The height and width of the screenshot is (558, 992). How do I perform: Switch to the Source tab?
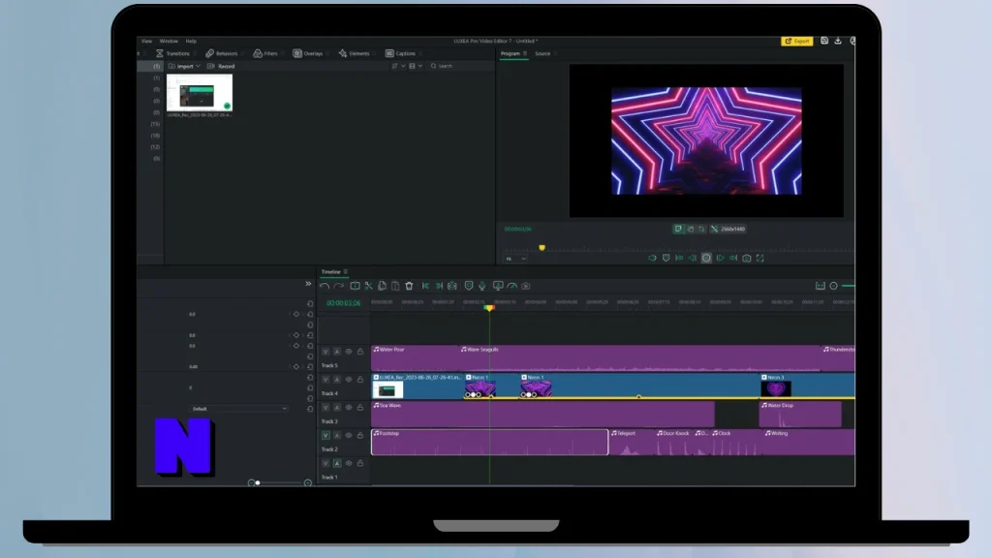tap(542, 54)
